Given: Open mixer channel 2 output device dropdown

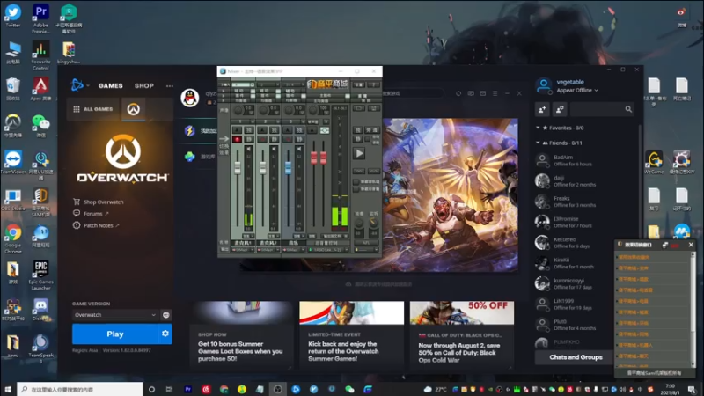Looking at the screenshot, I should coord(268,250).
